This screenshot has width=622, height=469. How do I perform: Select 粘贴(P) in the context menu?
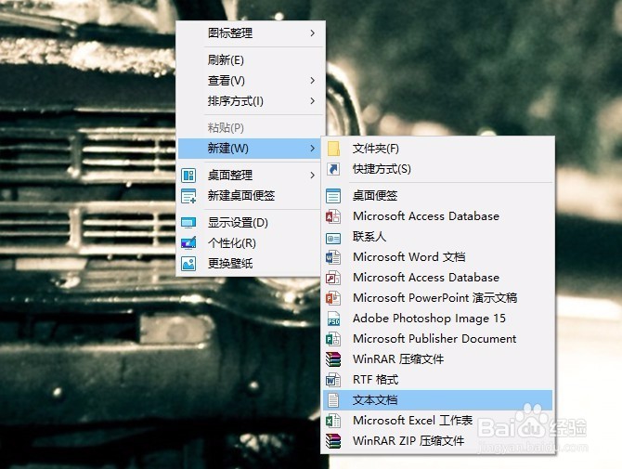251,128
